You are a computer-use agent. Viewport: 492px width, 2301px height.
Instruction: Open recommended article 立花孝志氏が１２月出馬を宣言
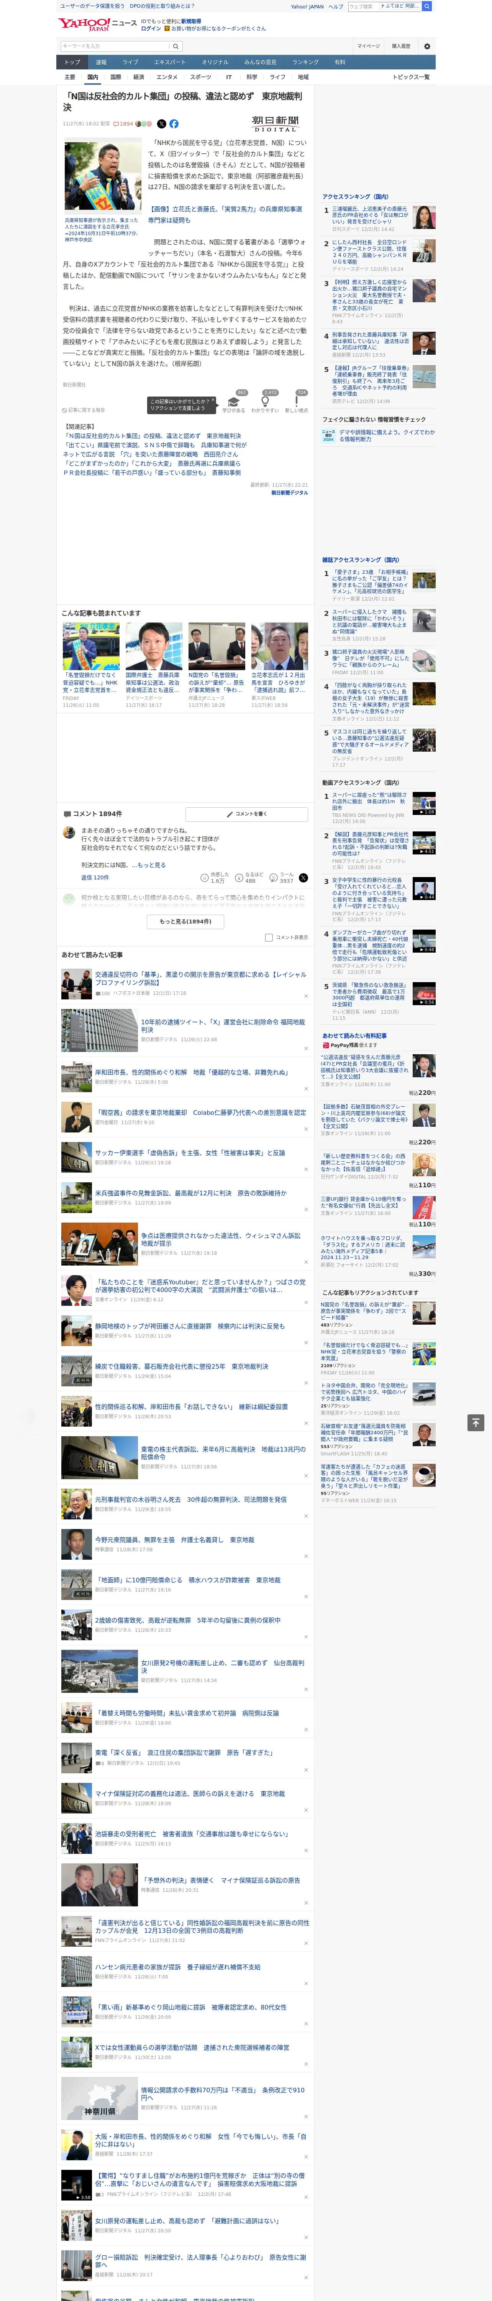[x=279, y=665]
